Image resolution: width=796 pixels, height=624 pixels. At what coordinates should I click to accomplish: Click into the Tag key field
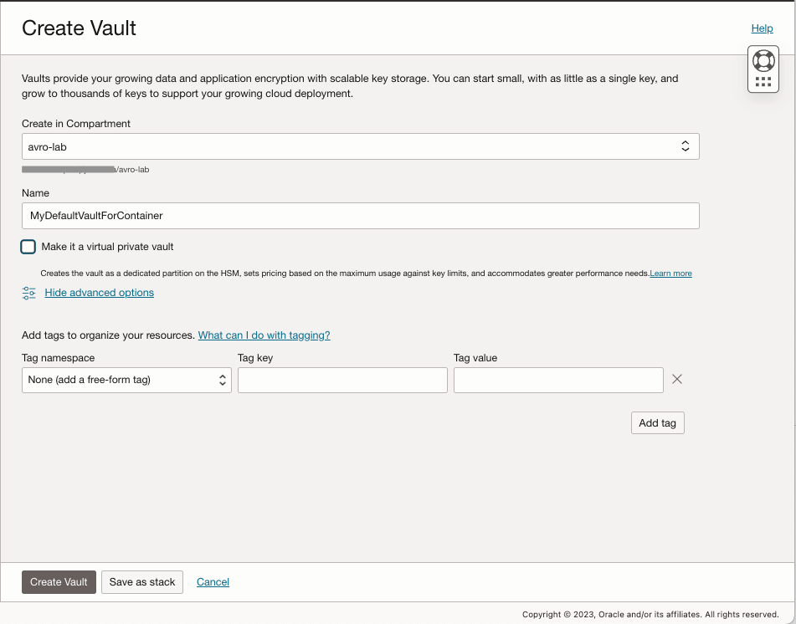pyautogui.click(x=342, y=380)
